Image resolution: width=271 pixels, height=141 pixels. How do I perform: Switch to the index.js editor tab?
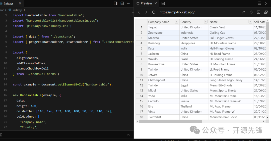point(9,4)
